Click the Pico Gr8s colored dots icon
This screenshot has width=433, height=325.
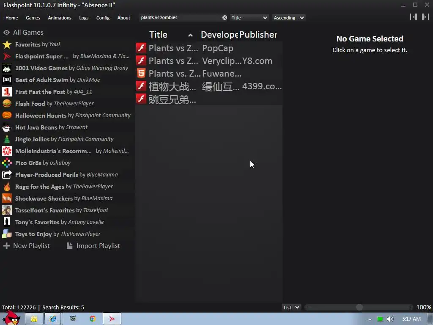7,163
